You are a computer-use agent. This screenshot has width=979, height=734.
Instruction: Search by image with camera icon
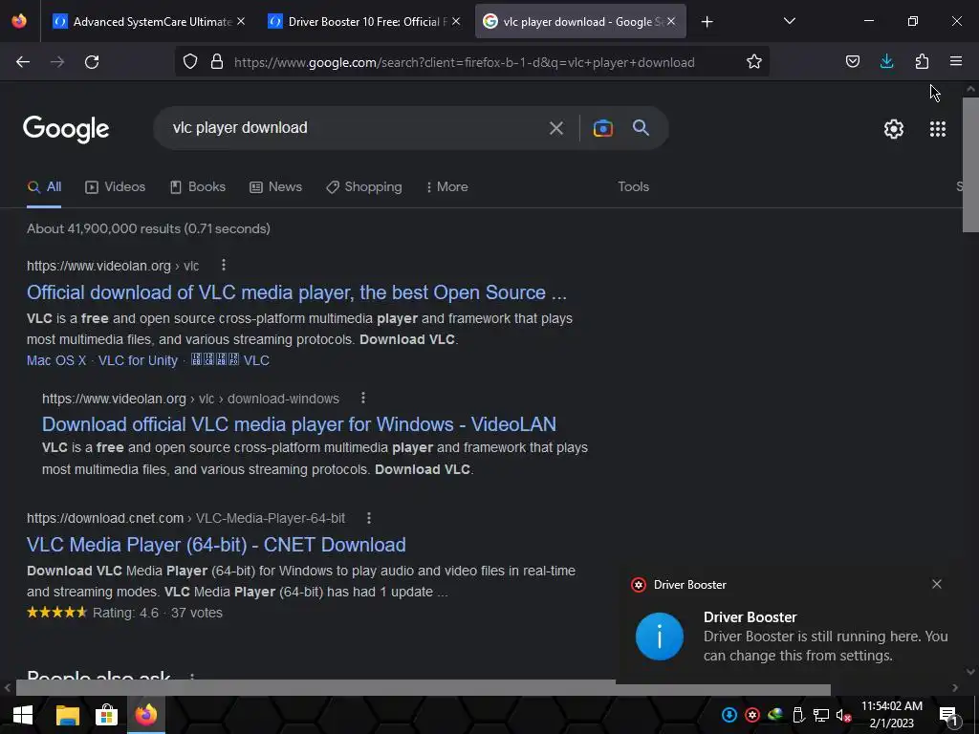pos(602,128)
